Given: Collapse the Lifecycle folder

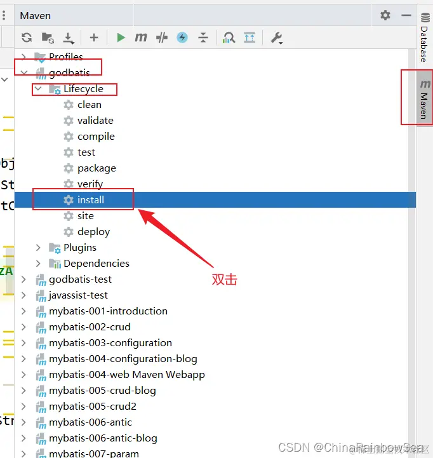Looking at the screenshot, I should click(x=38, y=88).
